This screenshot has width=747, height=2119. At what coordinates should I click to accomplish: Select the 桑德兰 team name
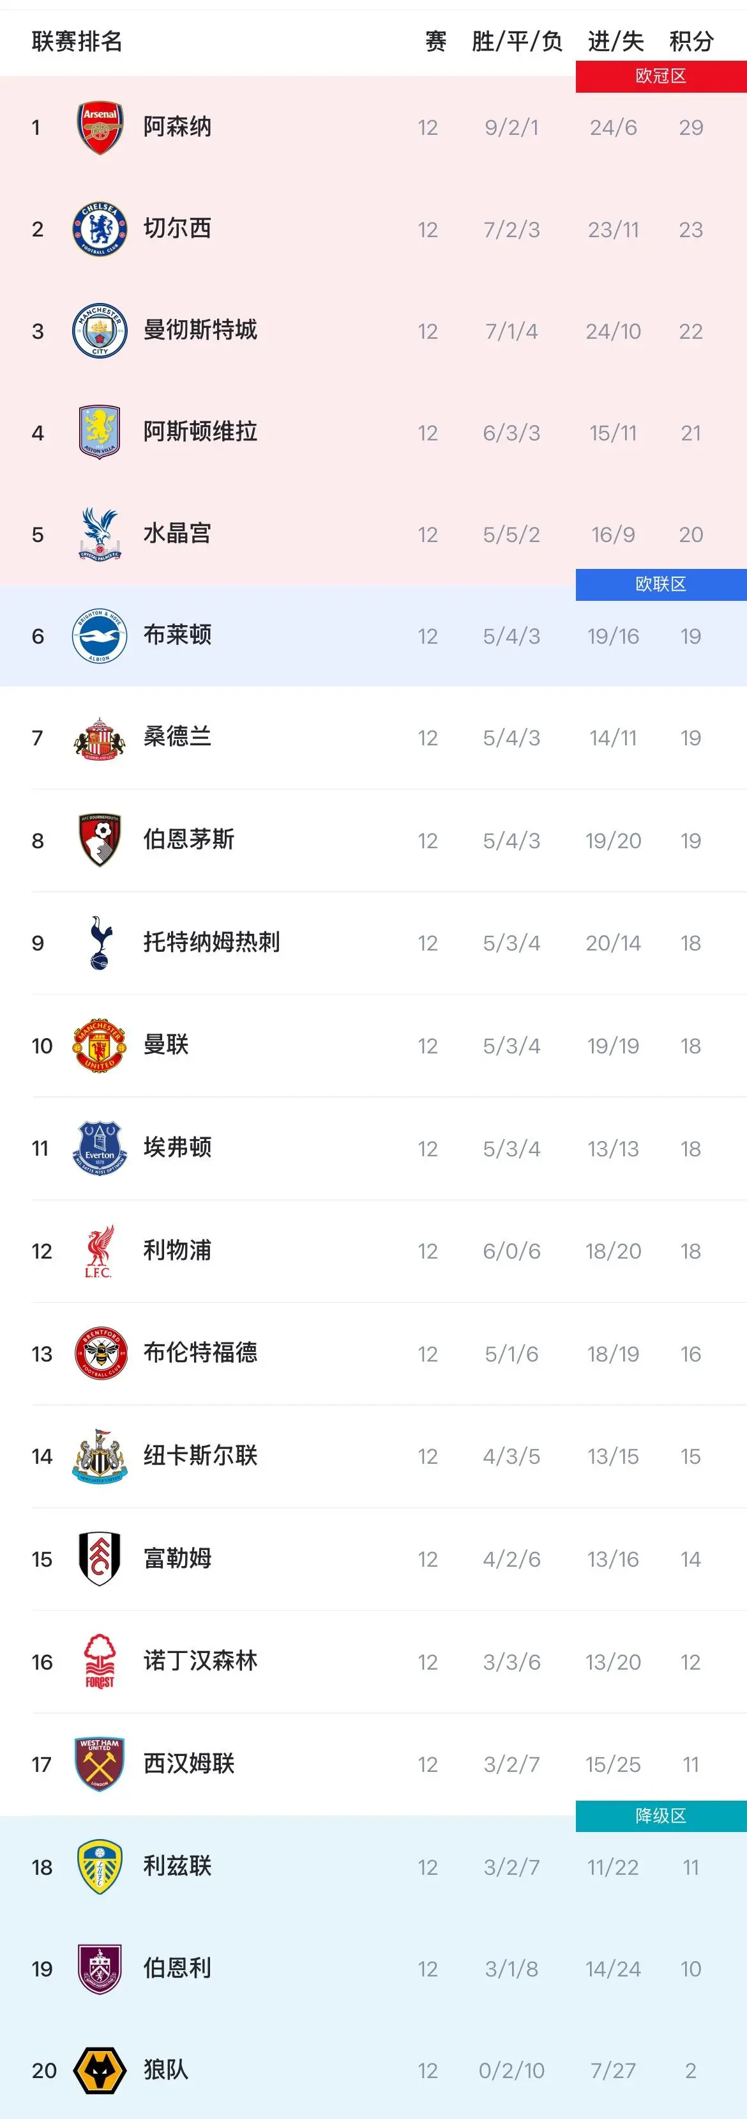click(x=177, y=738)
